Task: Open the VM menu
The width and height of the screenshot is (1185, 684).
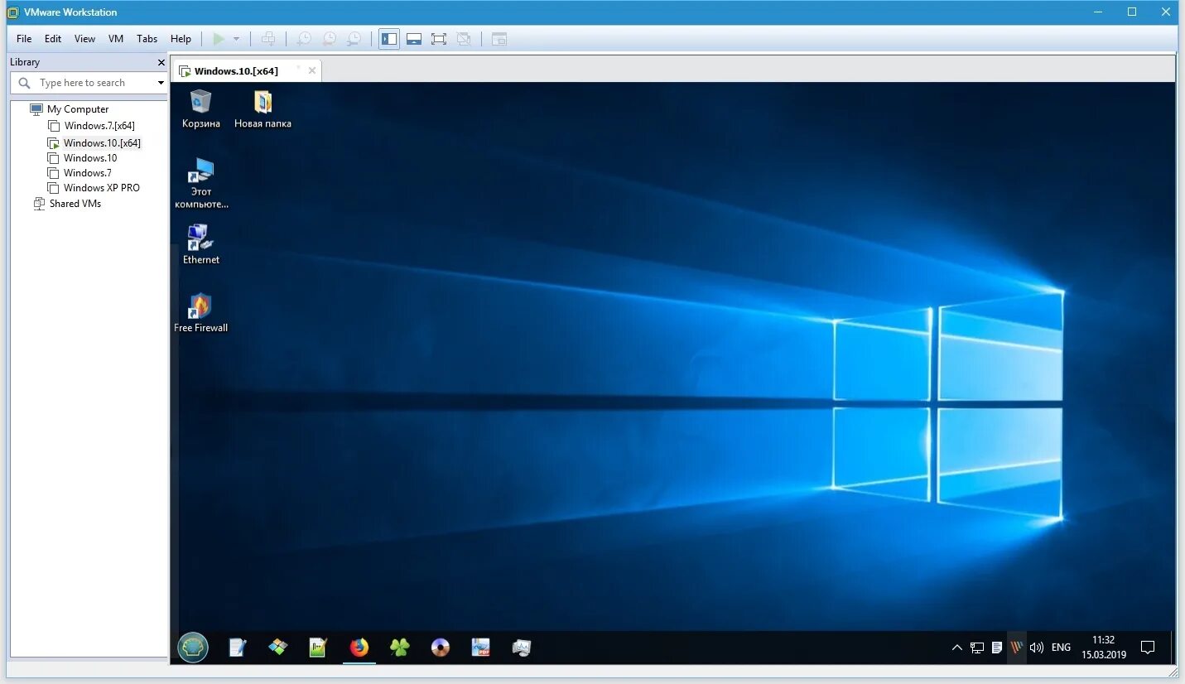Action: point(116,39)
